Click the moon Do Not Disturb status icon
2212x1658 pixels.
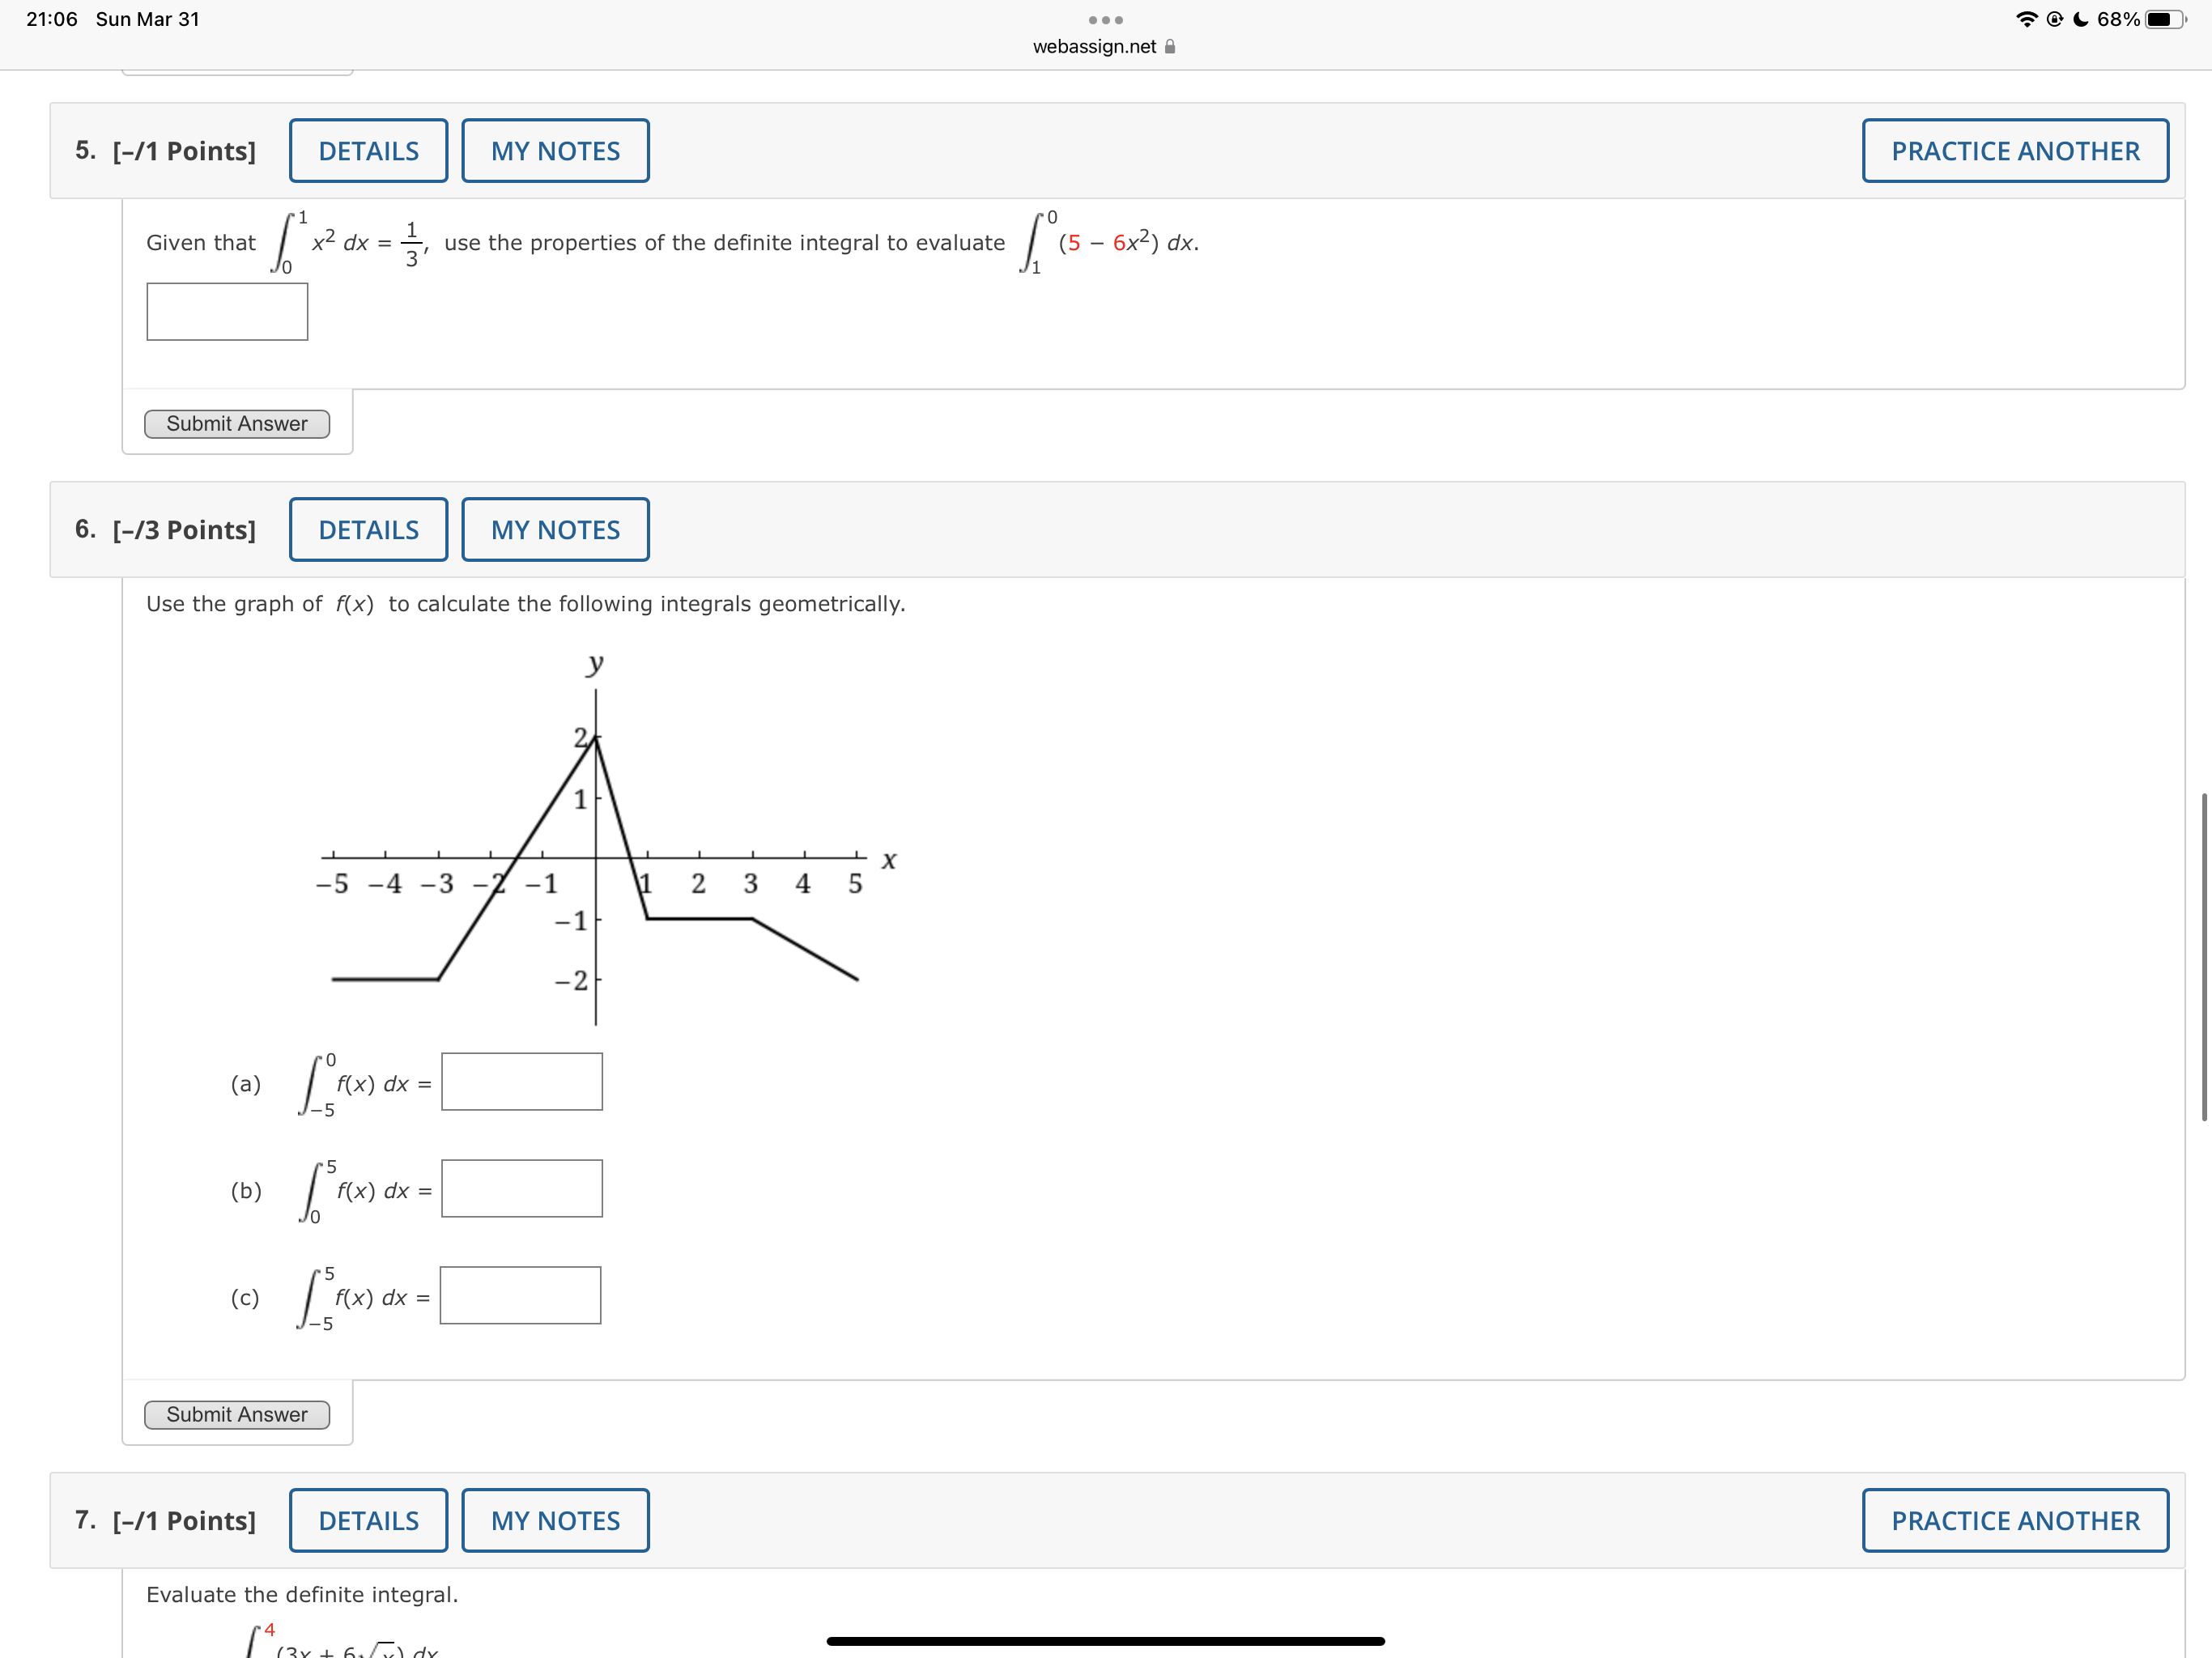click(2080, 19)
